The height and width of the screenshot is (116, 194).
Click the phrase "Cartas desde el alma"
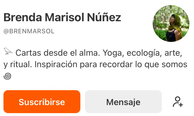(x=58, y=53)
